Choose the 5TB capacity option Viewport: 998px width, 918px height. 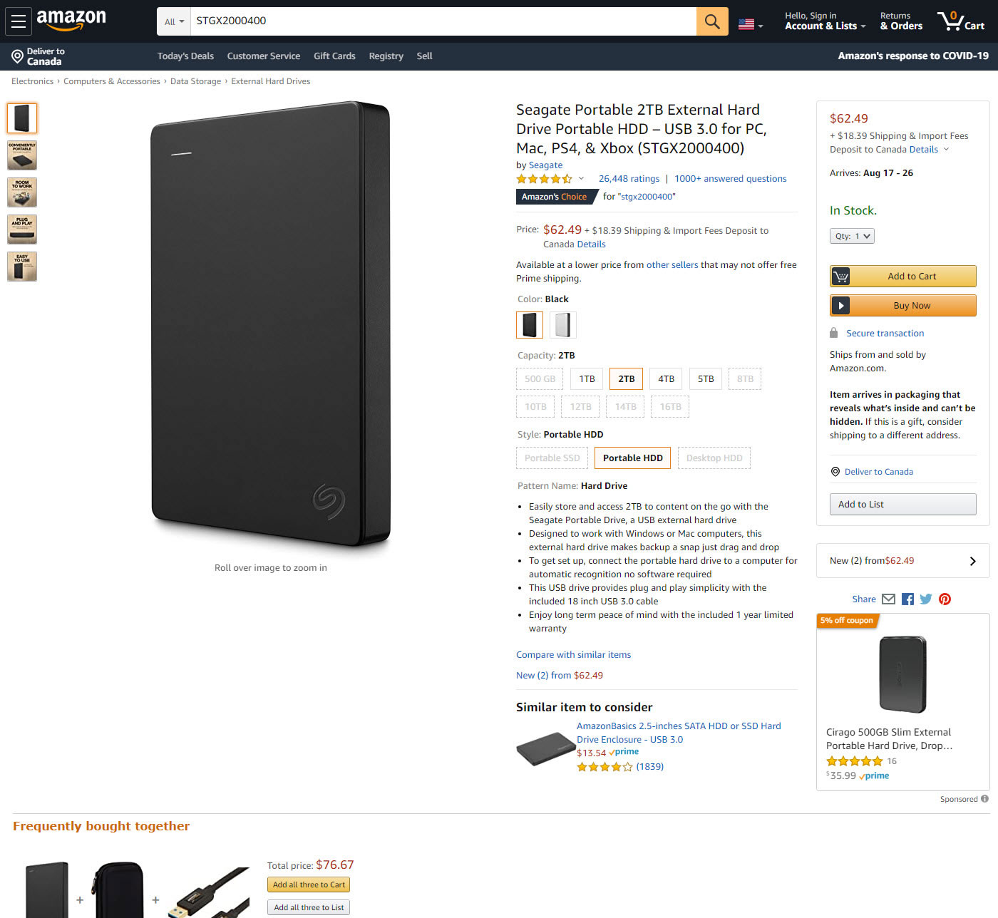(x=706, y=379)
